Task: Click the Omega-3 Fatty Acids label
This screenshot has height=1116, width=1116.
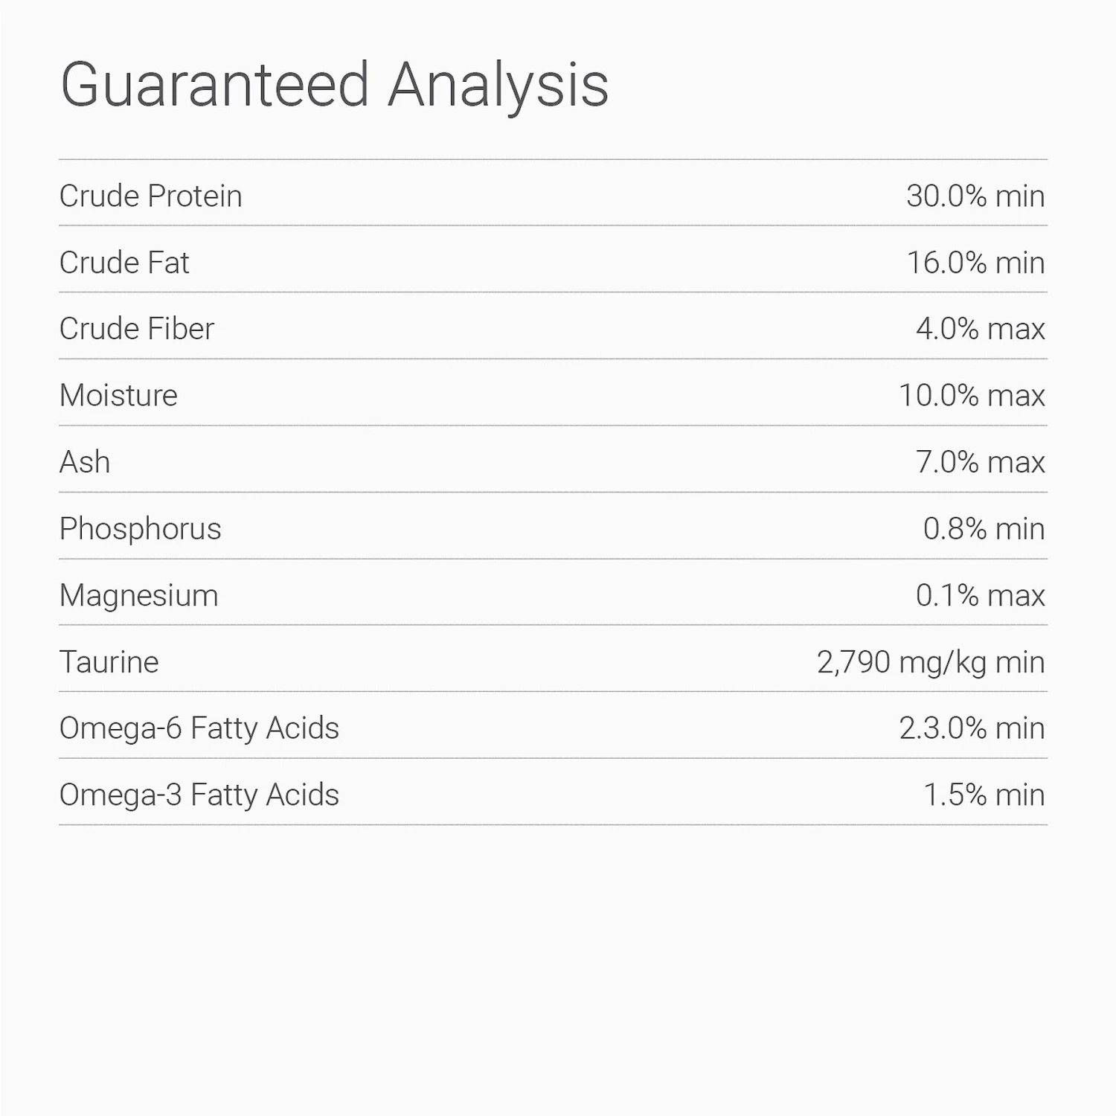Action: click(x=199, y=795)
